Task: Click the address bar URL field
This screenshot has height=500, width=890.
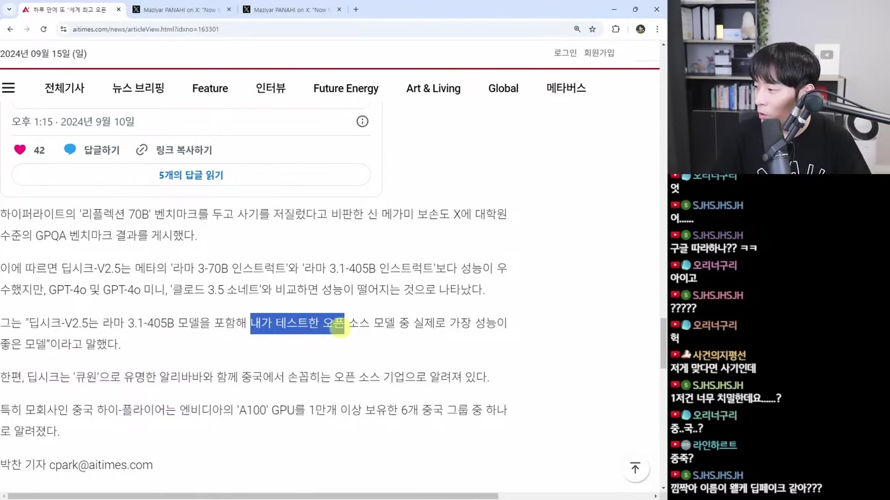Action: click(318, 29)
